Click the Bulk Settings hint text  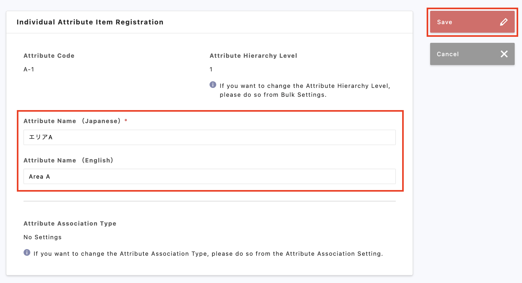305,90
